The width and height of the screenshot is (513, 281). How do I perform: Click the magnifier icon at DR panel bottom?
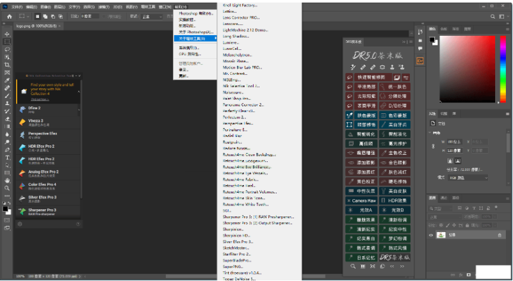(x=353, y=266)
